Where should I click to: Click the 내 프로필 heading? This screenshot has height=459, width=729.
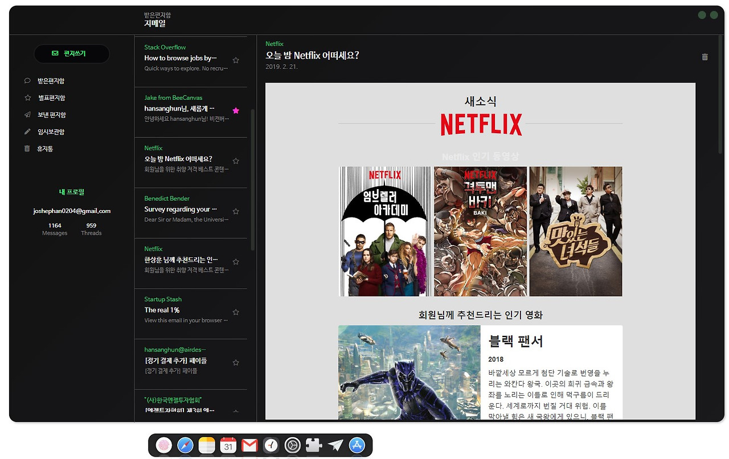[x=72, y=192]
